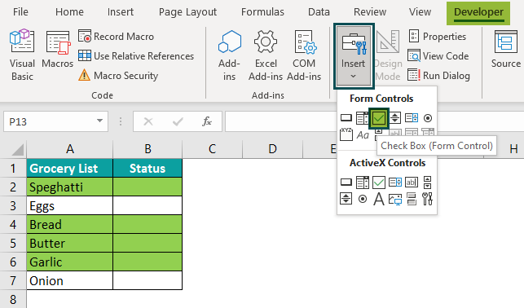Open the Macros dialog

[58, 50]
